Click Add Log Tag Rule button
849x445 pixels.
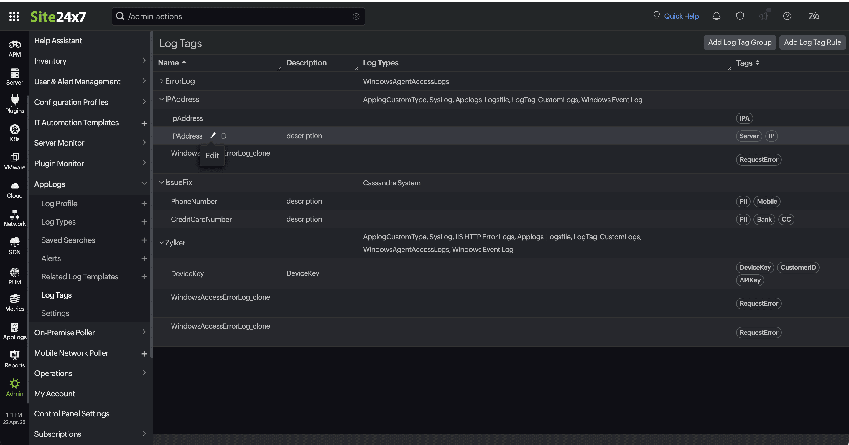(812, 42)
